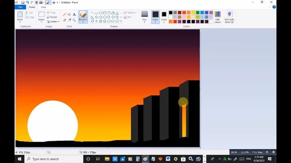Open the Select dropdown arrow

(41, 22)
